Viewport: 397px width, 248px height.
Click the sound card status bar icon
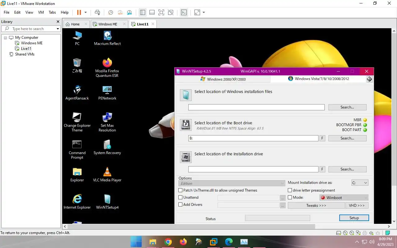[371, 233]
